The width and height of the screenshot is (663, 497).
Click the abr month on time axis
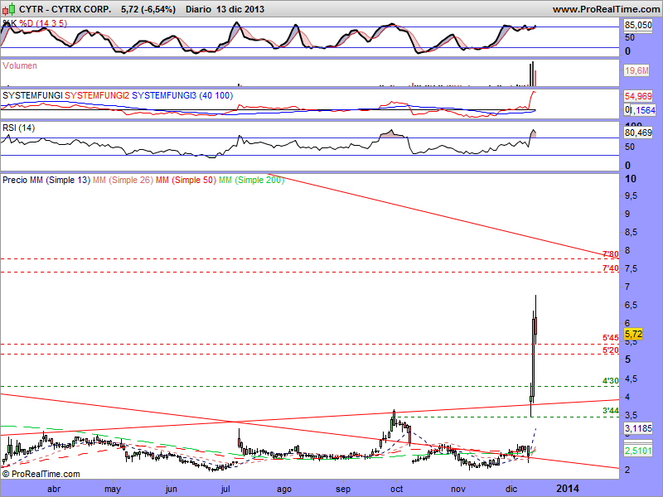tap(54, 489)
